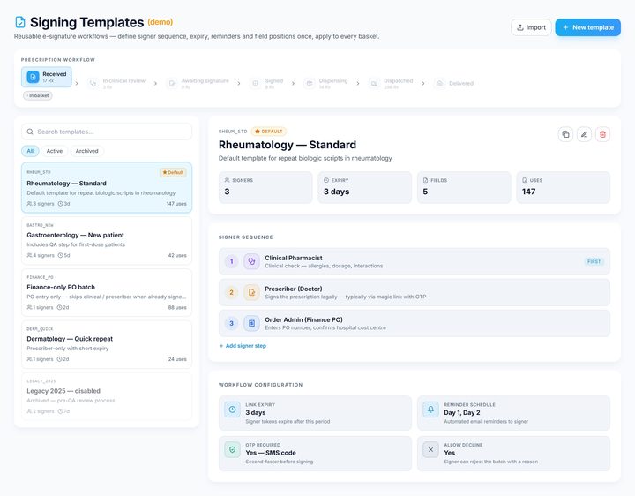The image size is (635, 496).
Task: Click the Default badge on Rheumatology card
Action: coord(173,172)
